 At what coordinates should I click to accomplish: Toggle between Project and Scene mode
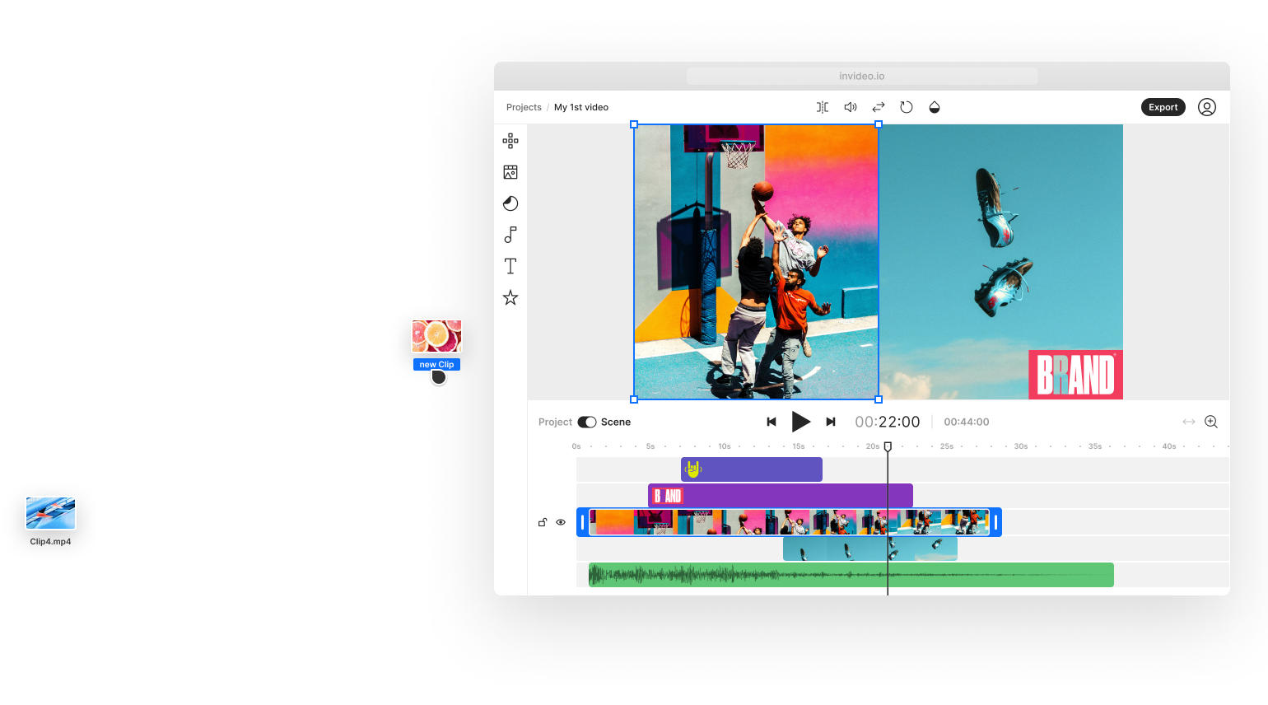pos(587,422)
